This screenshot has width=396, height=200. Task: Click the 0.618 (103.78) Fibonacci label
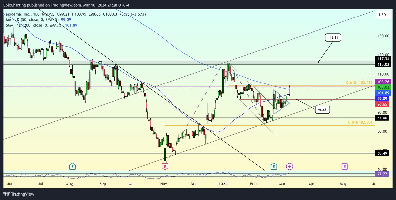point(359,82)
